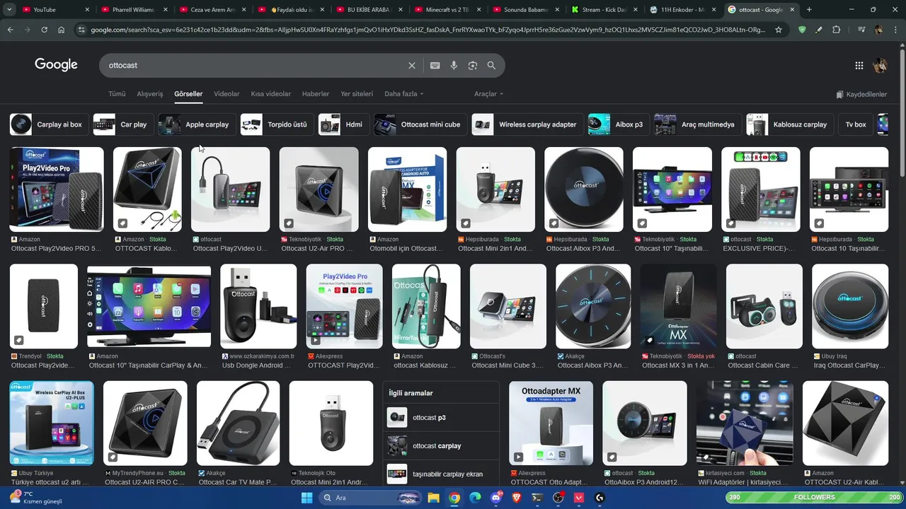This screenshot has height=509, width=906.
Task: Open Valorant icon on taskbar
Action: click(x=578, y=498)
